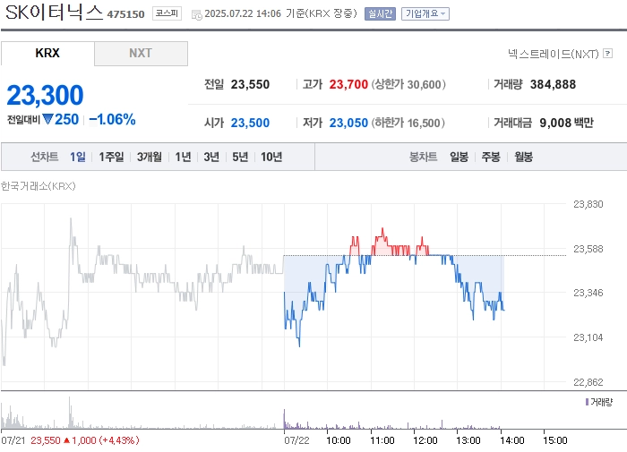Click the 23,588 y-axis label
This screenshot has width=627, height=452.
click(x=588, y=249)
